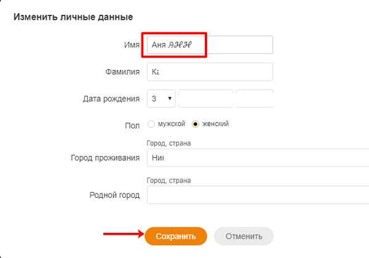Image resolution: width=369 pixels, height=258 pixels.
Task: Click the Фамилия field label
Action: (x=122, y=72)
